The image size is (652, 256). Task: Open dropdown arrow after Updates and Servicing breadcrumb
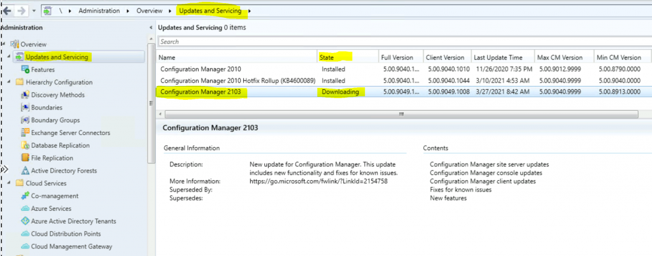[x=249, y=11]
